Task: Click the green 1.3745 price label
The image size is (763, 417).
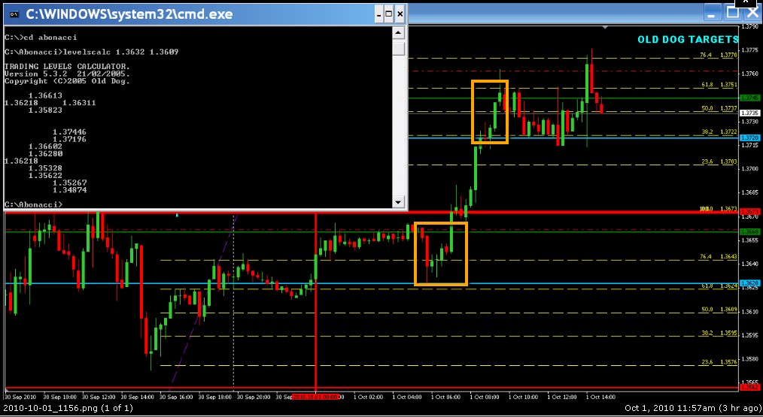Action: tap(750, 98)
